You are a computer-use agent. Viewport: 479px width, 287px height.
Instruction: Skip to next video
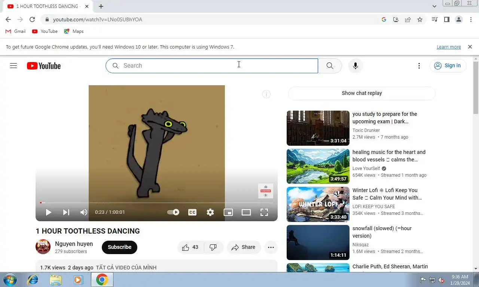coord(66,212)
